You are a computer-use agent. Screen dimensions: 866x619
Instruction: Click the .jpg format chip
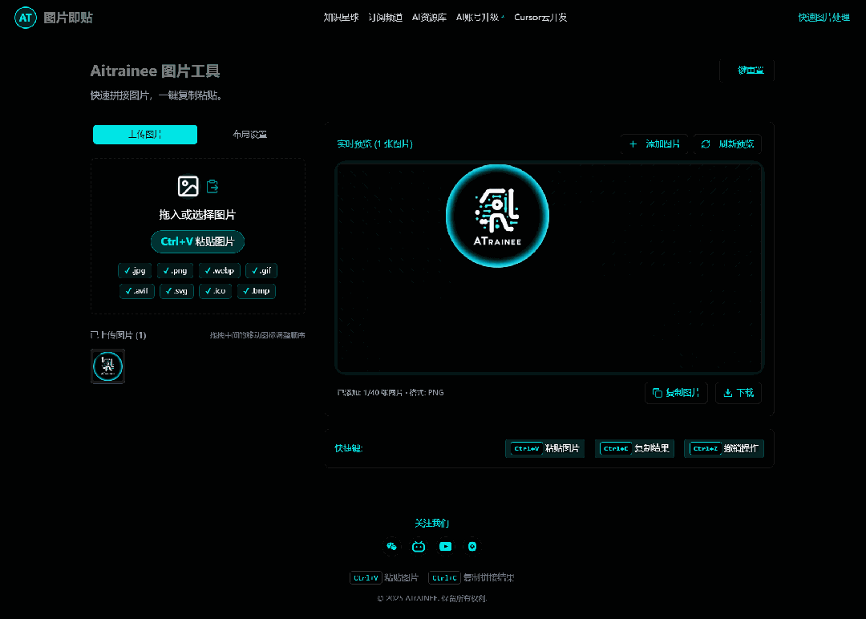[x=136, y=270]
